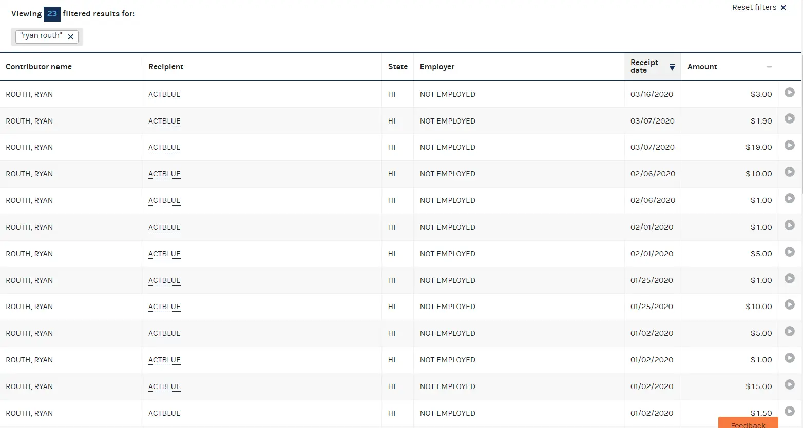Click the Reset filters link

[759, 7]
